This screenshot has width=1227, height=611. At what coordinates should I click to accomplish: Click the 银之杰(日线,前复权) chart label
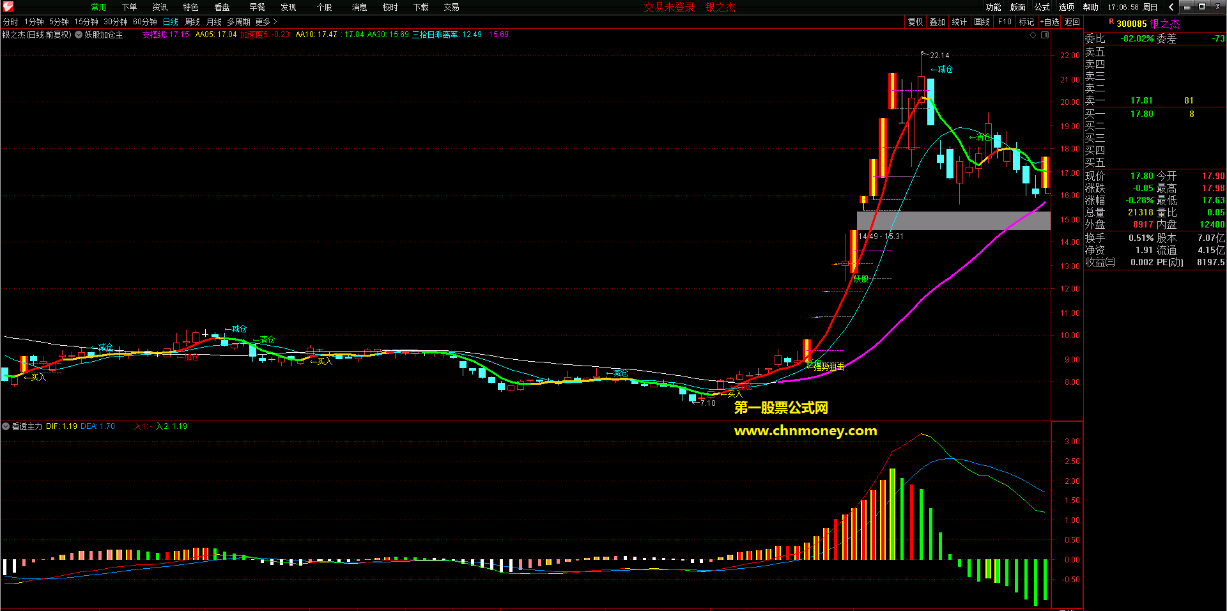pyautogui.click(x=37, y=35)
